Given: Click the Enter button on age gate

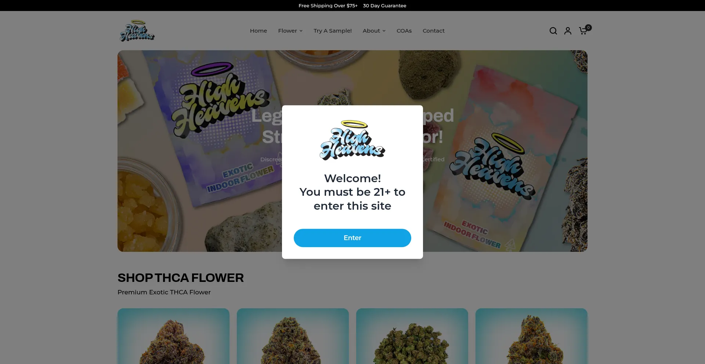Looking at the screenshot, I should (352, 238).
